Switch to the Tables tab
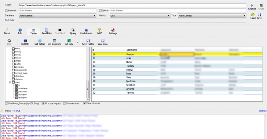This screenshot has height=139, width=267. (33, 32)
